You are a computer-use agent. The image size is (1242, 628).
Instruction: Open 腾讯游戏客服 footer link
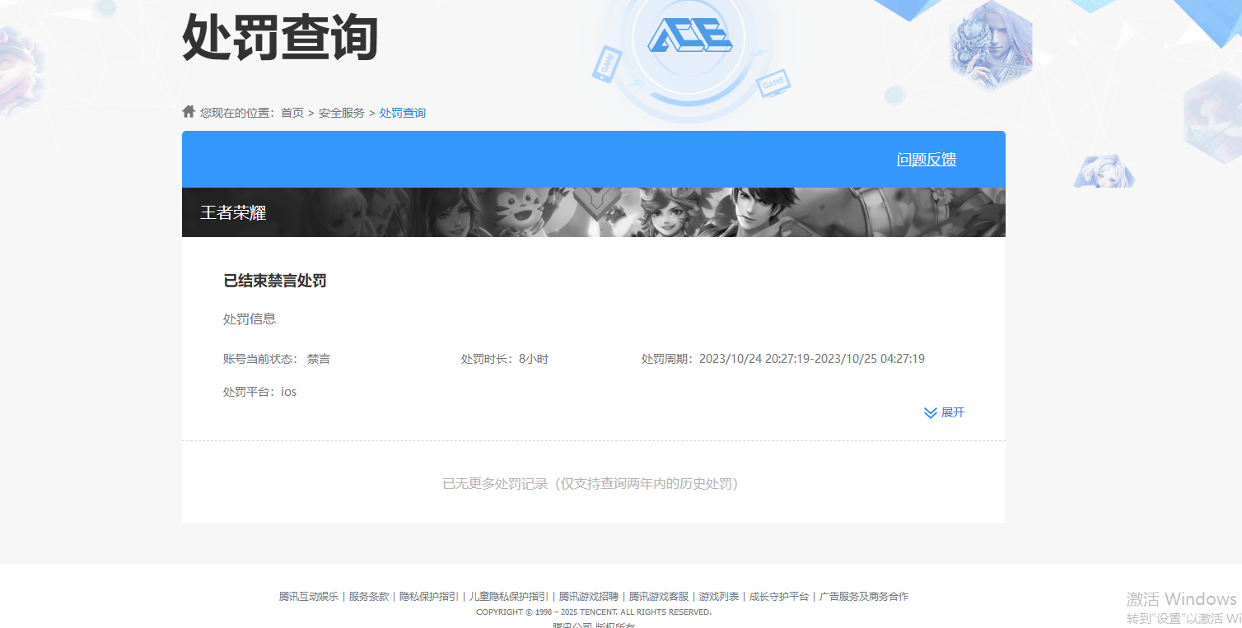[x=659, y=597]
